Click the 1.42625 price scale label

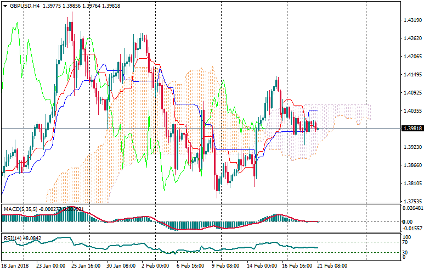point(411,38)
